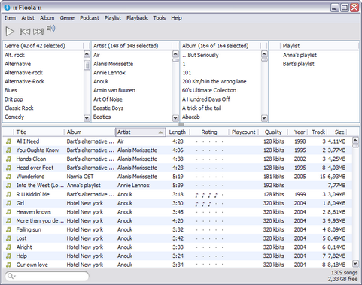Click music note icon beside Into the West
362x285 pixels.
click(9, 186)
